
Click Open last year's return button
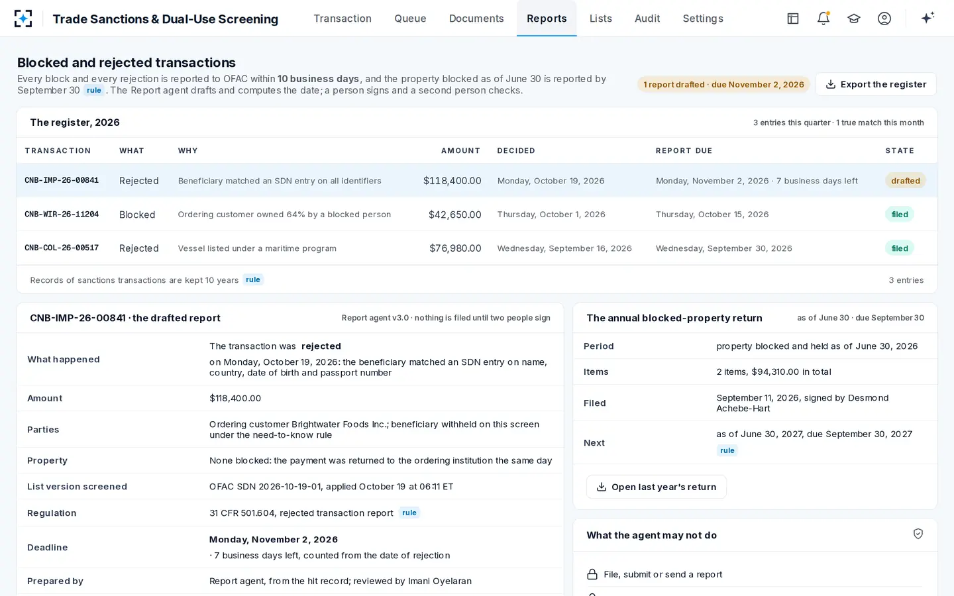point(657,487)
